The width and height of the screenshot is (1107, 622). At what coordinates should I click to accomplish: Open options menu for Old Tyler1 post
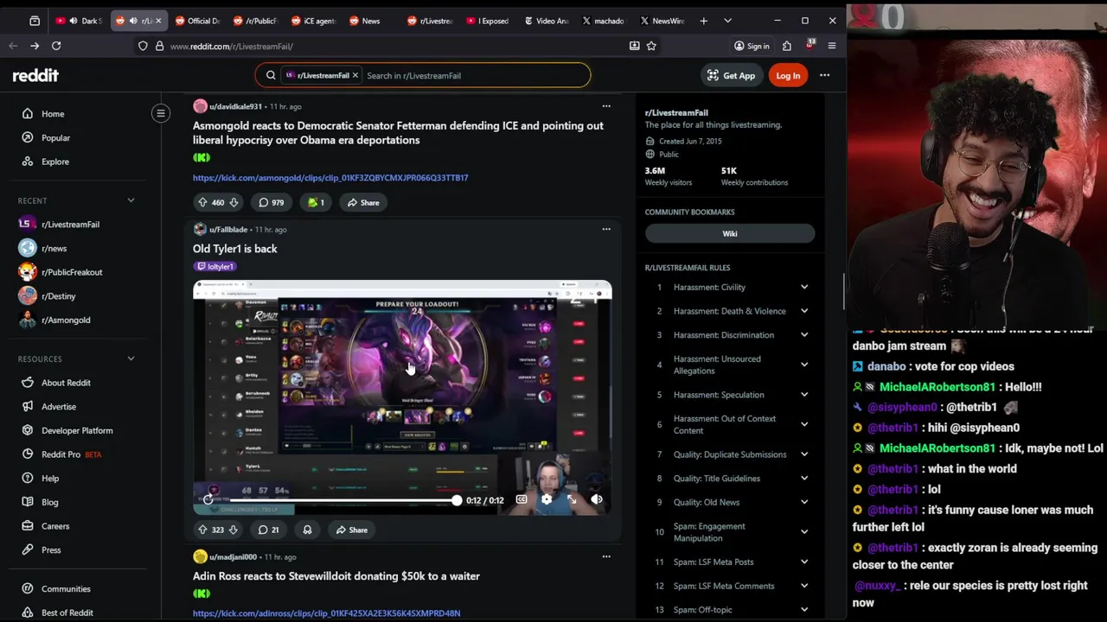pos(606,229)
